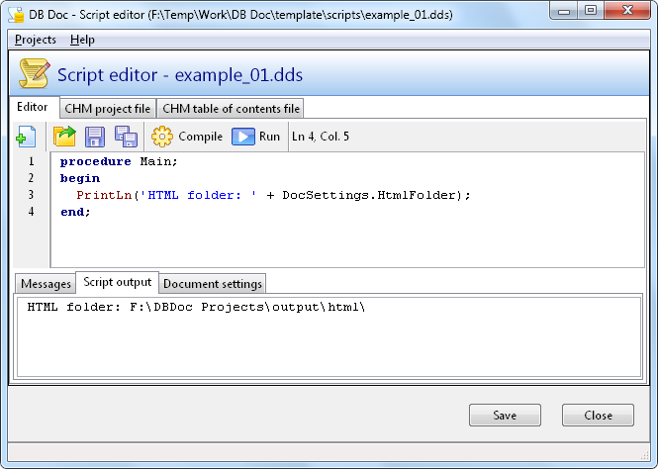Viewport: 658px width, 469px height.
Task: Click the DB Doc application icon in title bar
Action: tap(16, 15)
